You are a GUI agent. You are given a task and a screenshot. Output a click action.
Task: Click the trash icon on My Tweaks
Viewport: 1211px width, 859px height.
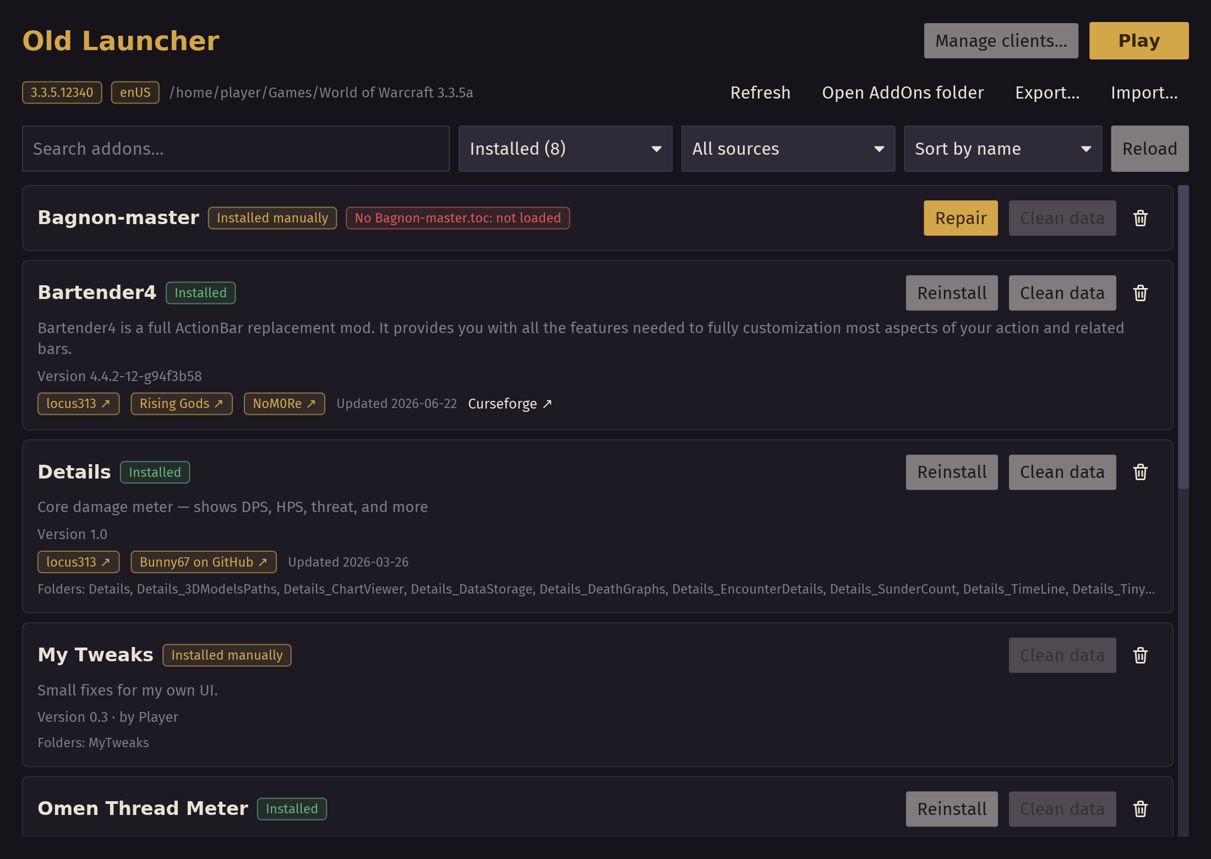tap(1140, 655)
